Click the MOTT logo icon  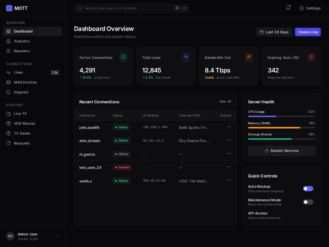coord(9,8)
